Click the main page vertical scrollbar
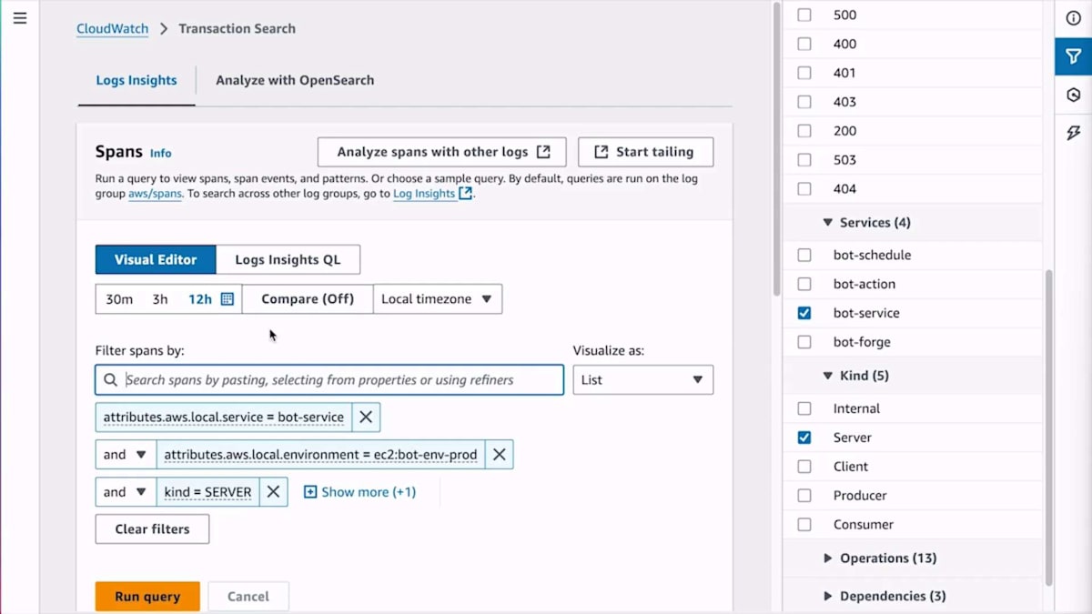Viewport: 1092px width, 614px height. (x=776, y=150)
